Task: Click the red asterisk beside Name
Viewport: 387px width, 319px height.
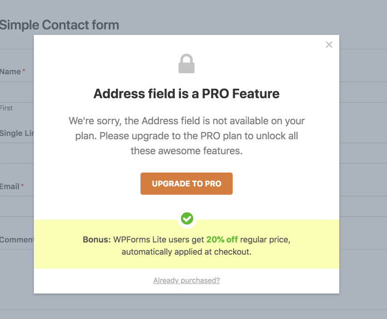Action: [24, 72]
